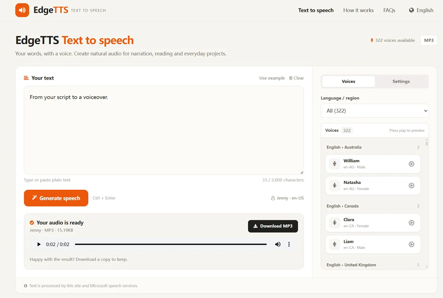Screen dimensions: 443x298
Task: Click the lines icon beside Your text
Action: click(x=26, y=78)
